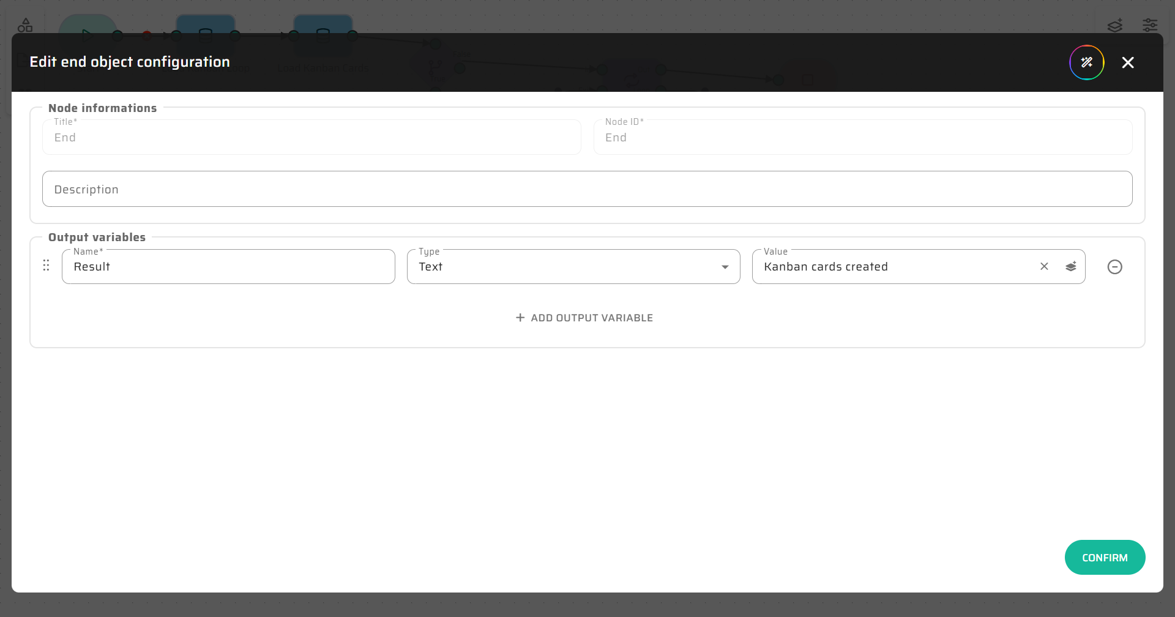Image resolution: width=1175 pixels, height=617 pixels.
Task: Remove the Result output variable
Action: click(x=1114, y=267)
